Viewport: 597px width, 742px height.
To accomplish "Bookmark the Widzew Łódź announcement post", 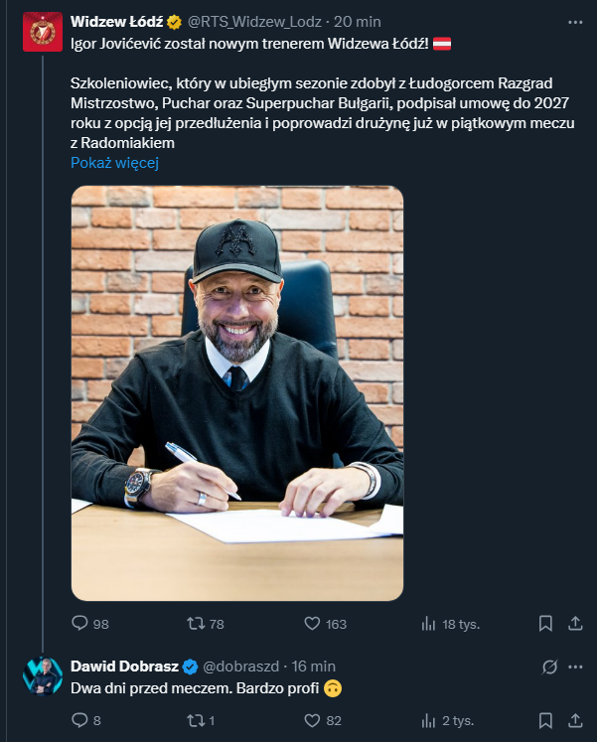I will (x=545, y=624).
